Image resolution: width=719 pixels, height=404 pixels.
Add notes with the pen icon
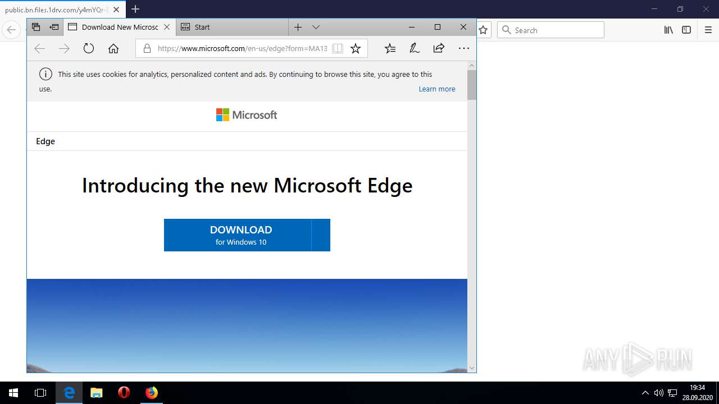click(415, 49)
